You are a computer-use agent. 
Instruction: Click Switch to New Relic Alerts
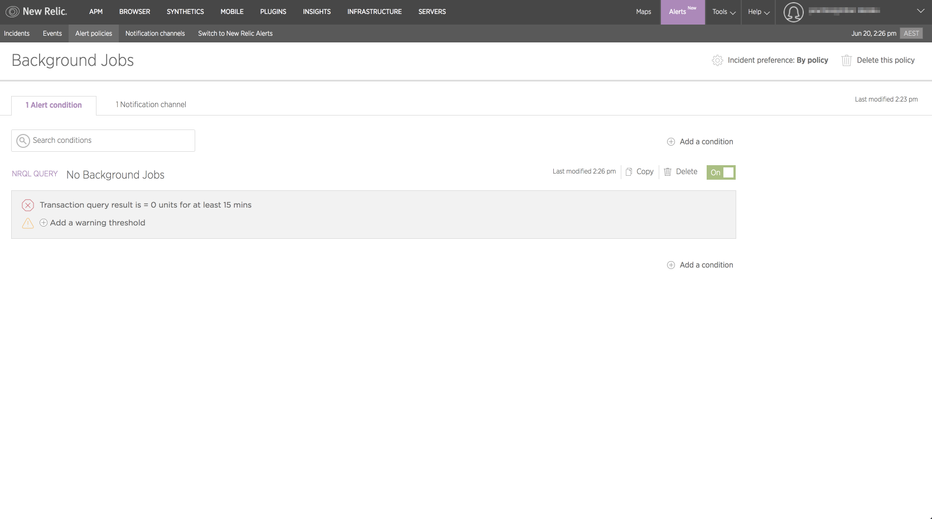point(235,33)
